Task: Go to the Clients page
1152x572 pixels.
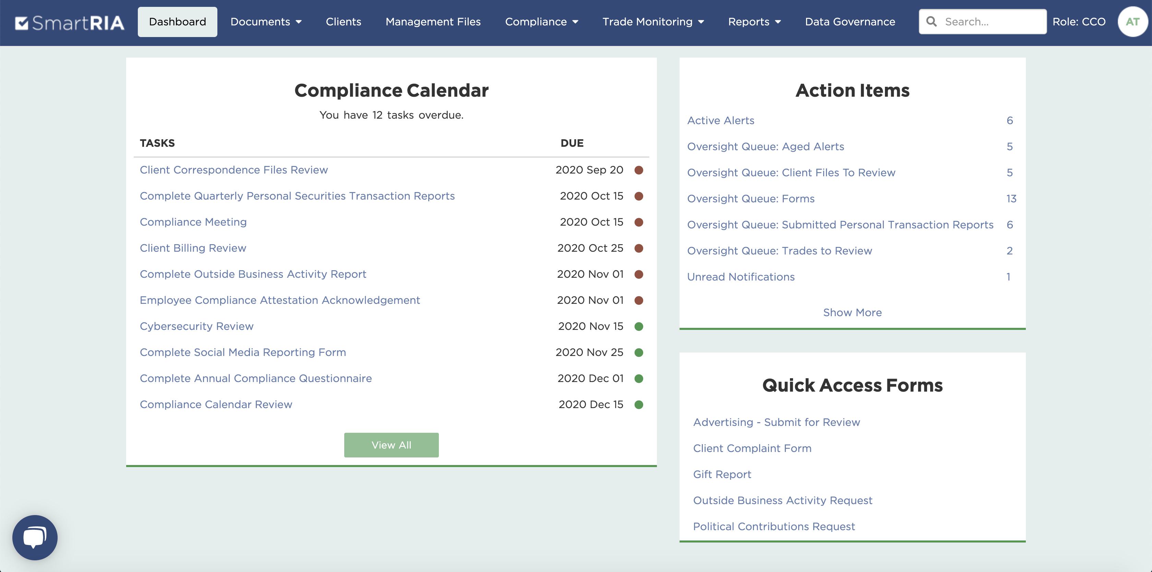Action: (343, 22)
